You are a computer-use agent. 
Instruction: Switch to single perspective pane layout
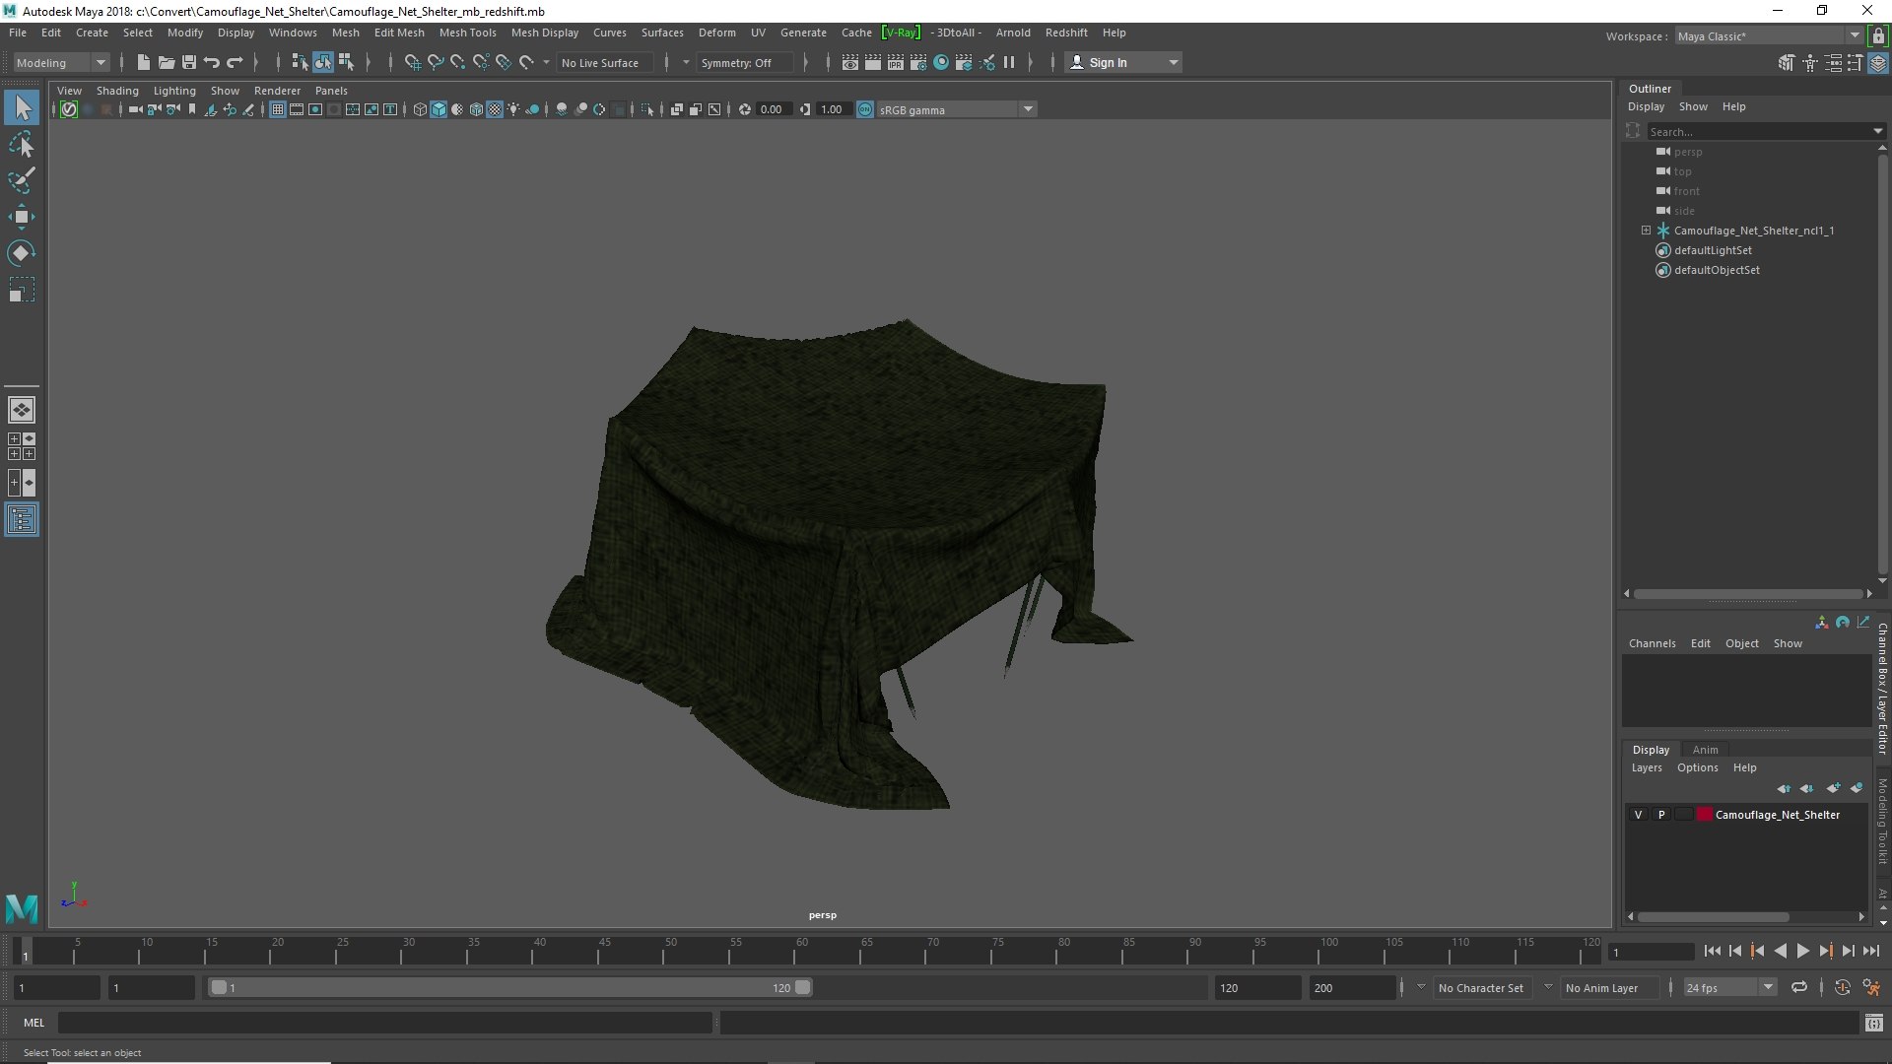22,410
